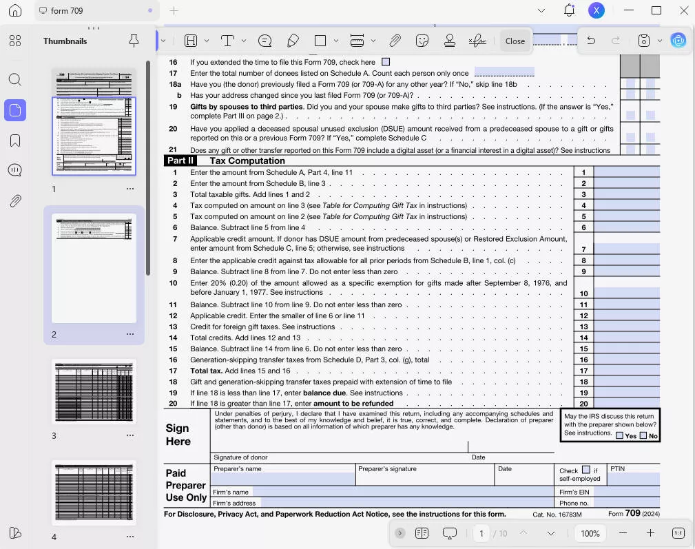
Task: Open the search panel in left sidebar
Action: 15,79
